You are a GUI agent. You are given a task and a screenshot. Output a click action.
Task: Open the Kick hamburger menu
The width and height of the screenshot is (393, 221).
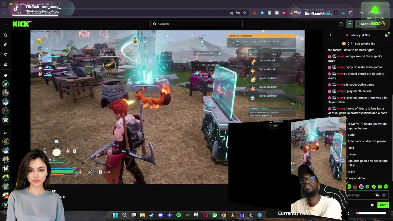click(x=6, y=24)
